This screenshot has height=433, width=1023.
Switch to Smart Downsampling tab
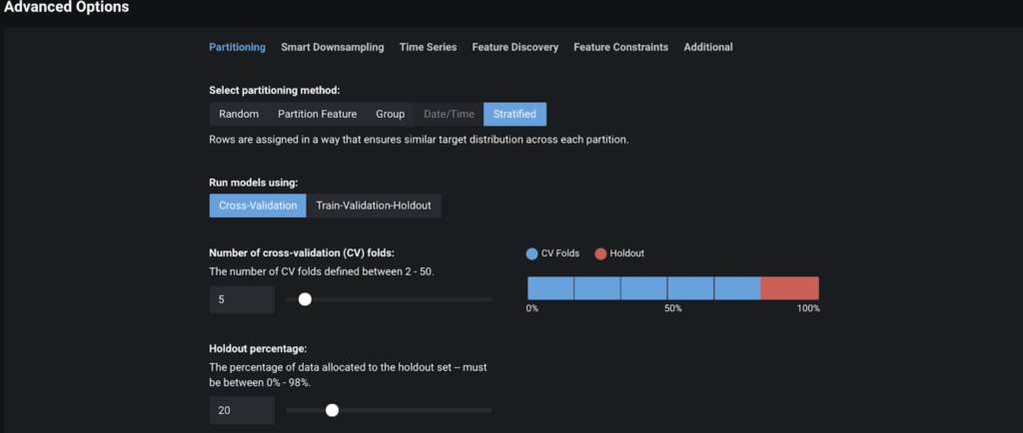click(x=332, y=47)
